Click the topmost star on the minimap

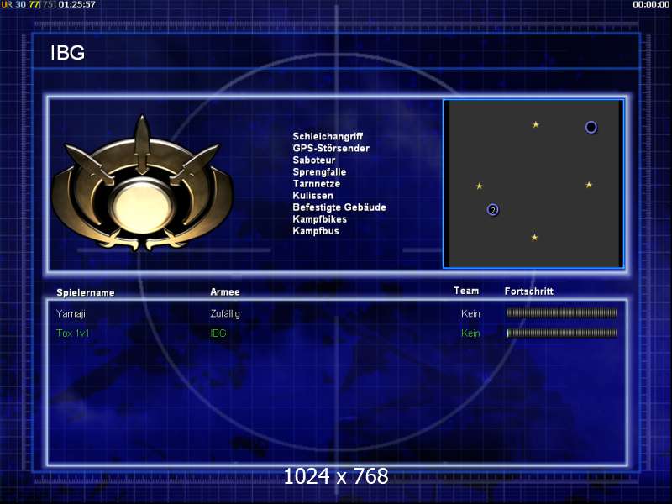(536, 124)
